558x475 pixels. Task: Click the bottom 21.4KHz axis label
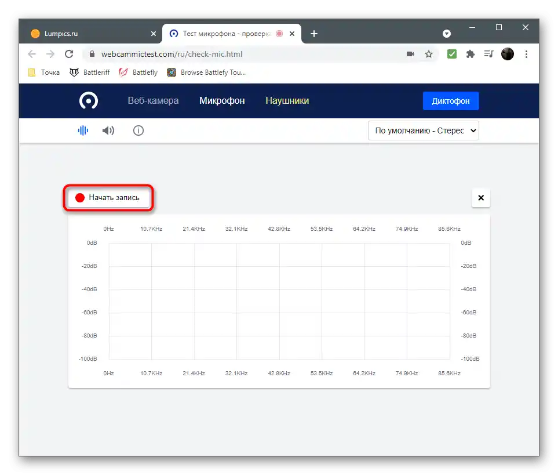point(194,374)
